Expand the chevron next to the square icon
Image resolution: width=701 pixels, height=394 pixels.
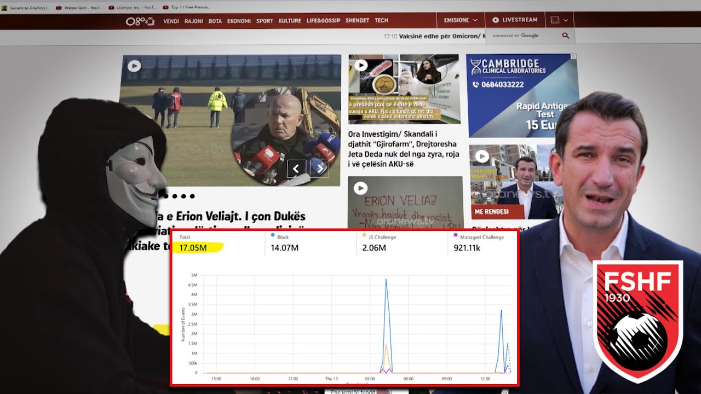point(566,20)
